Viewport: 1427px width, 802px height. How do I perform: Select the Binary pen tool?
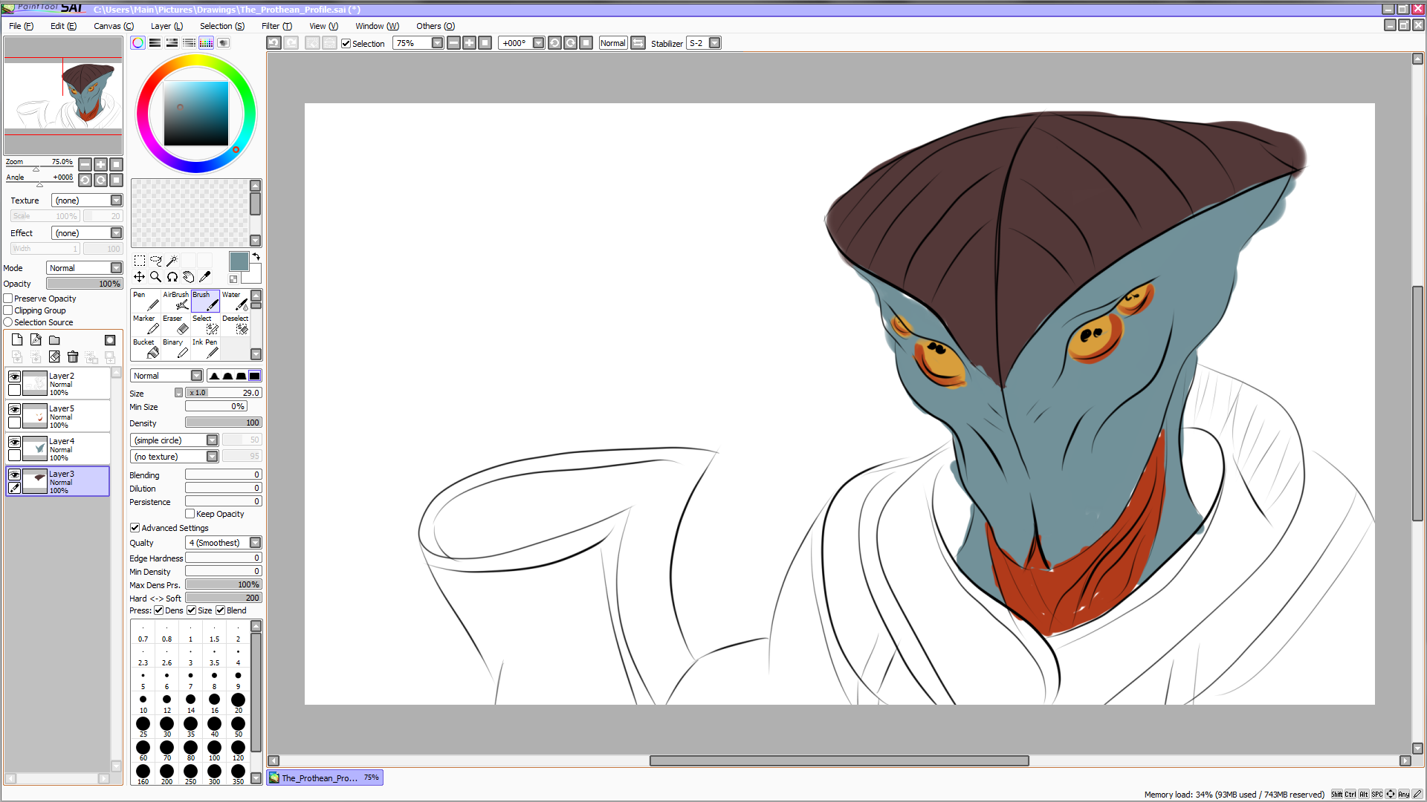tap(175, 348)
